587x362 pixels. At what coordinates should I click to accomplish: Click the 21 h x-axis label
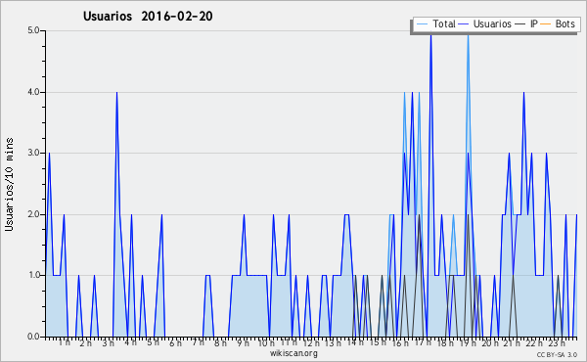tap(512, 342)
